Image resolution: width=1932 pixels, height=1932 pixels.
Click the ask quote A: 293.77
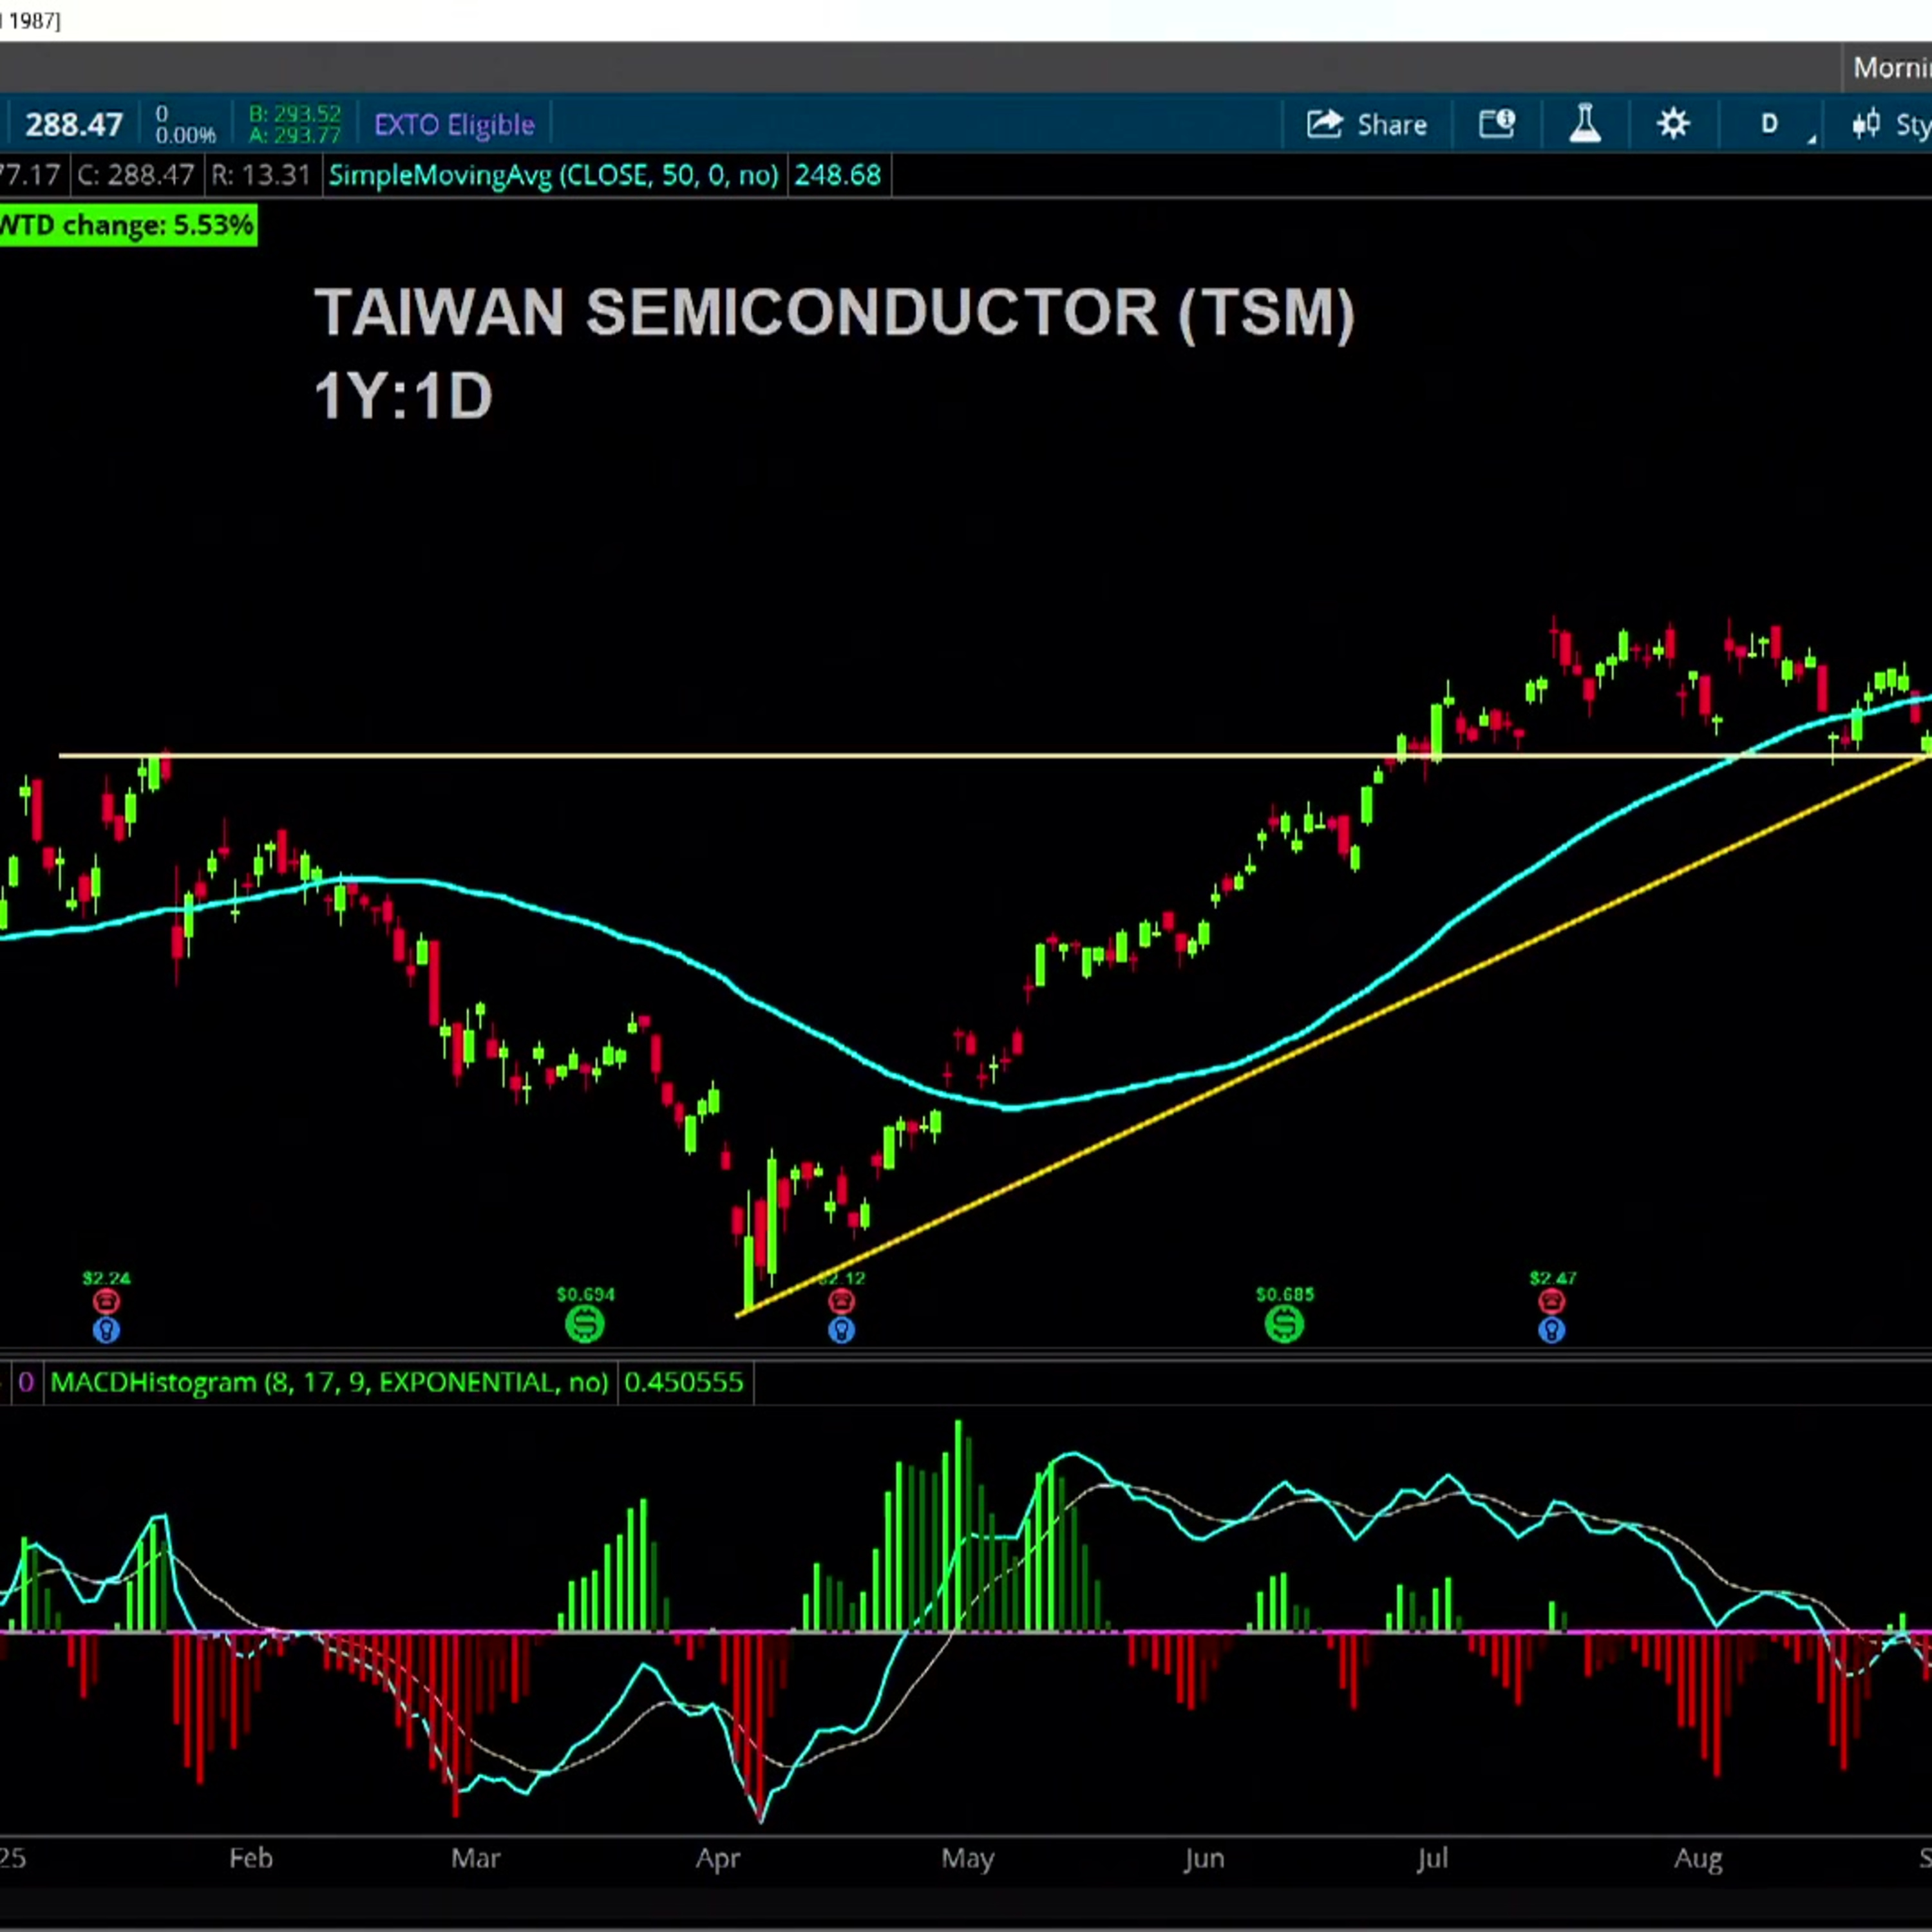(x=294, y=135)
